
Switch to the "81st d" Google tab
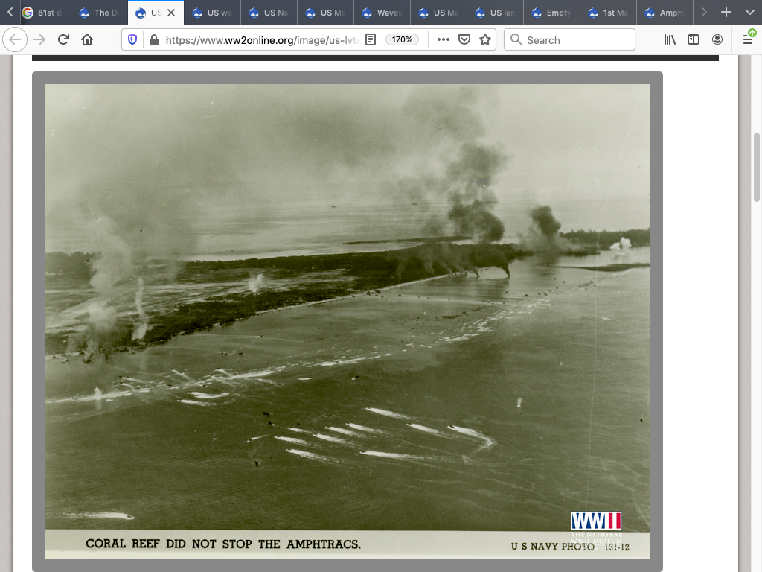[x=43, y=13]
